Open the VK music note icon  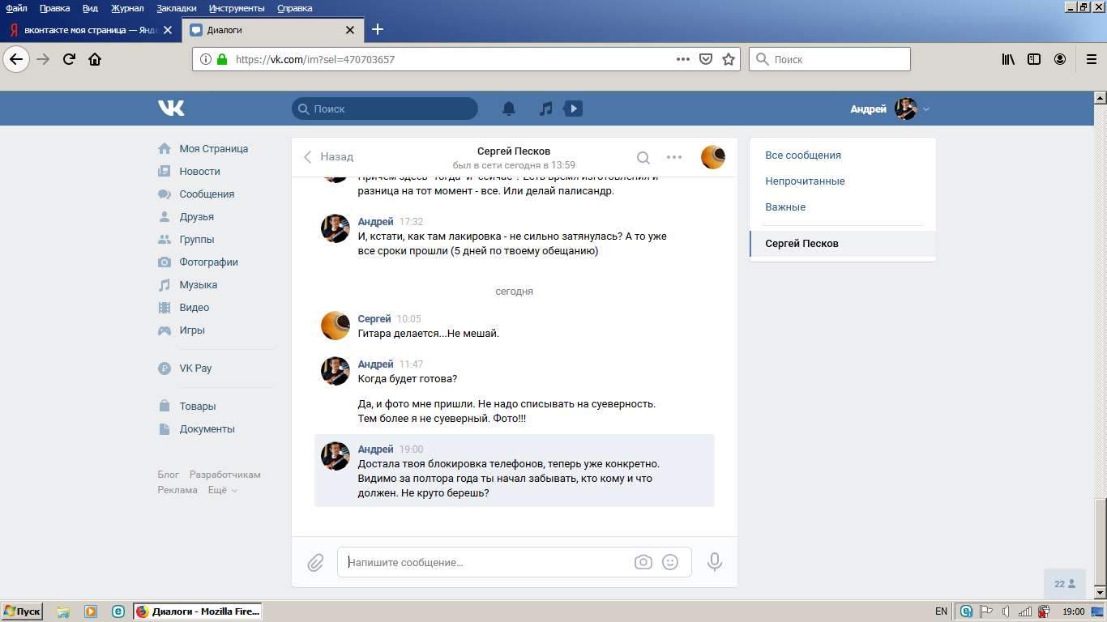click(546, 109)
